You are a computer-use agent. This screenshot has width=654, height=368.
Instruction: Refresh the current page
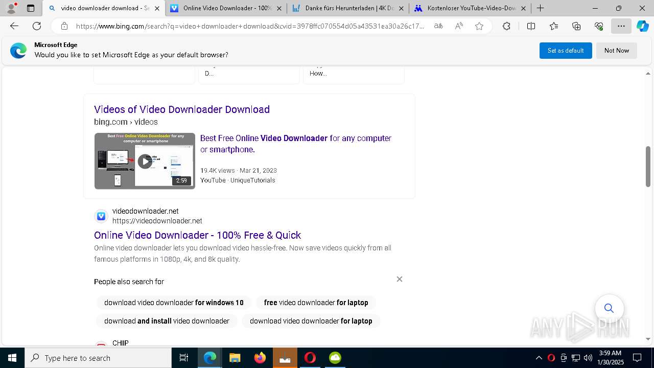pyautogui.click(x=37, y=26)
